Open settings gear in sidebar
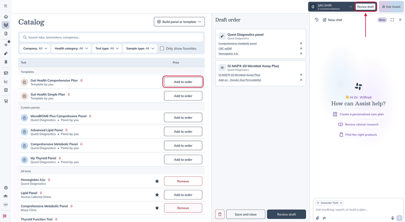 6,188
